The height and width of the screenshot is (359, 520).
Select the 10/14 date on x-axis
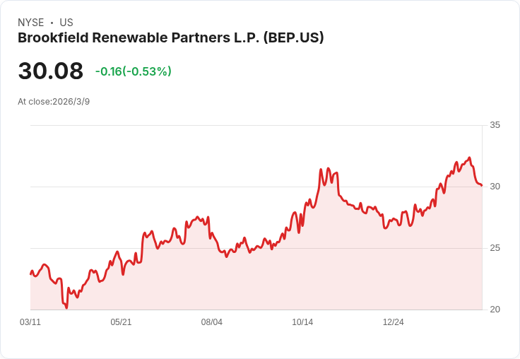pyautogui.click(x=302, y=322)
